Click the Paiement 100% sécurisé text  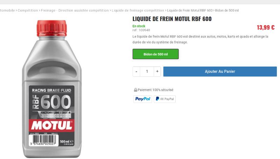(x=155, y=90)
